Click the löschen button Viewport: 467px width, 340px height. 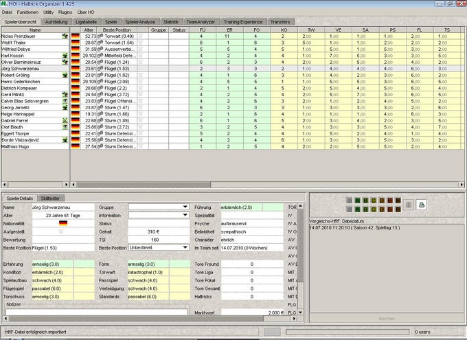coord(387,319)
